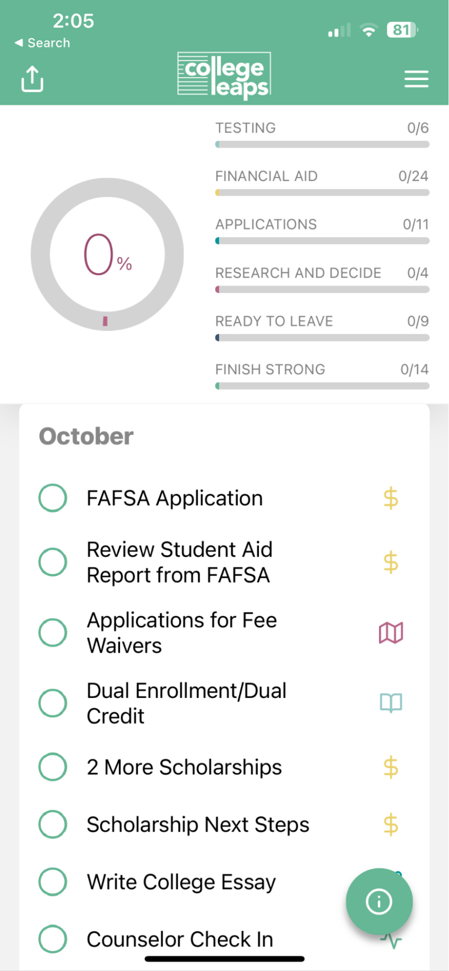Tap the 0% overall progress ring
This screenshot has width=449, height=971.
[107, 254]
